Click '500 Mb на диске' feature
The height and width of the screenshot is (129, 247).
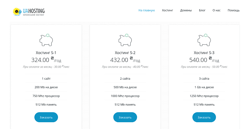pos(125,87)
